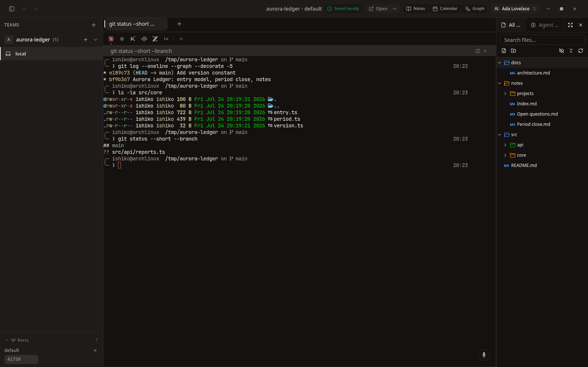Click port 41739 badge
588x367 pixels.
21,359
